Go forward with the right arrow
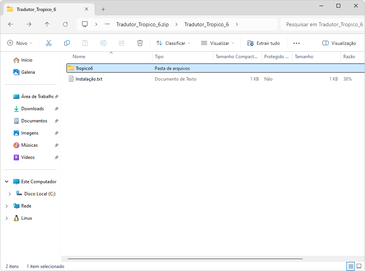365x271 pixels. 29,24
